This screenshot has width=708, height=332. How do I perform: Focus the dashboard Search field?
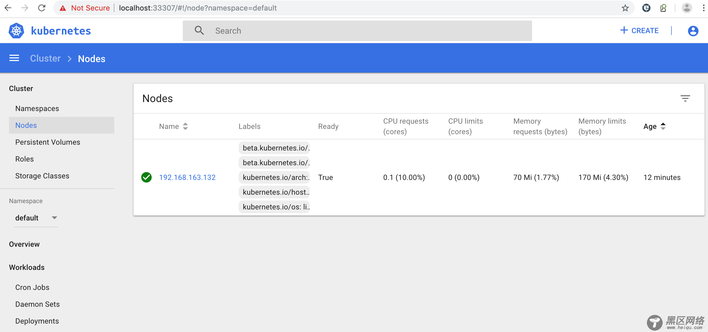(357, 31)
